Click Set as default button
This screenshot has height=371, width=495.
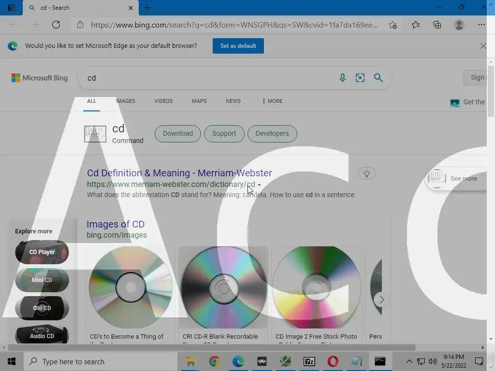tap(238, 46)
